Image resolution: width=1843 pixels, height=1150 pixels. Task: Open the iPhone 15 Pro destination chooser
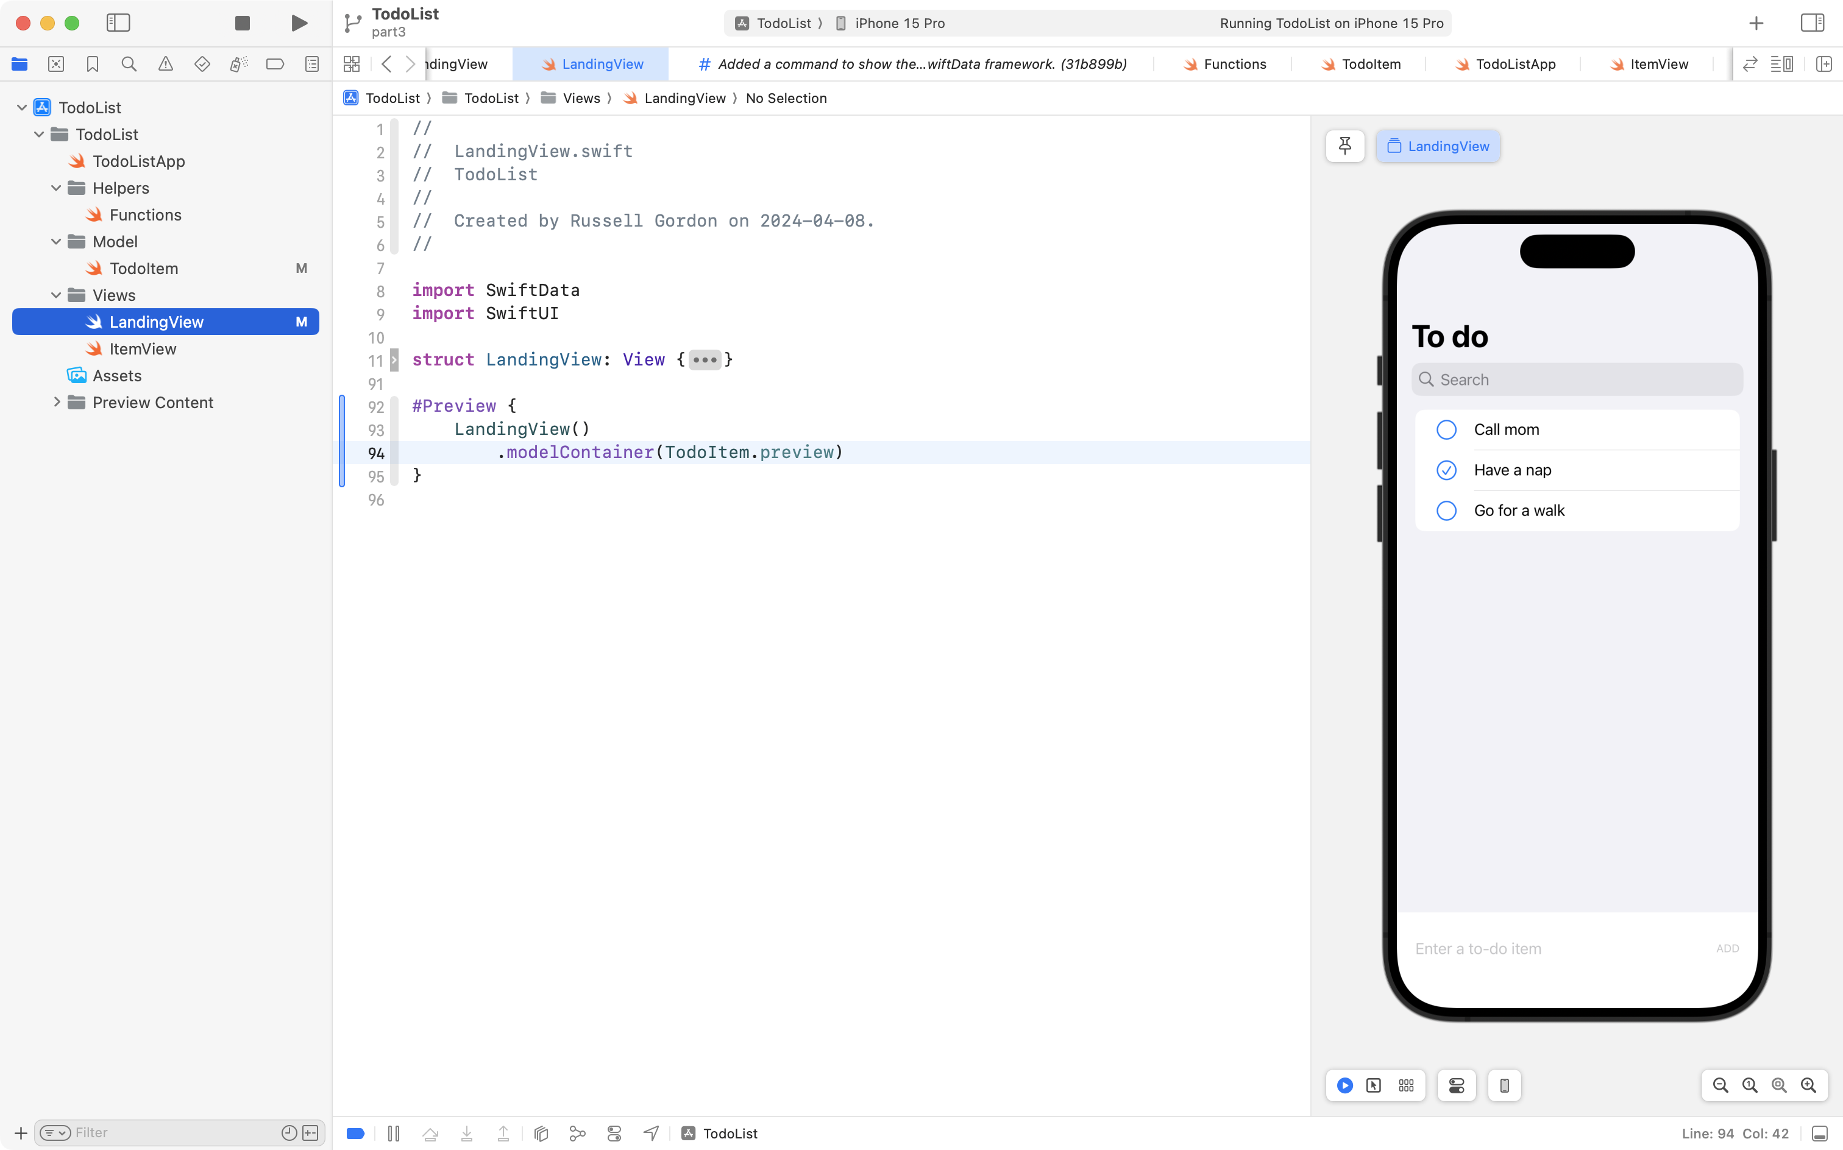tap(898, 23)
